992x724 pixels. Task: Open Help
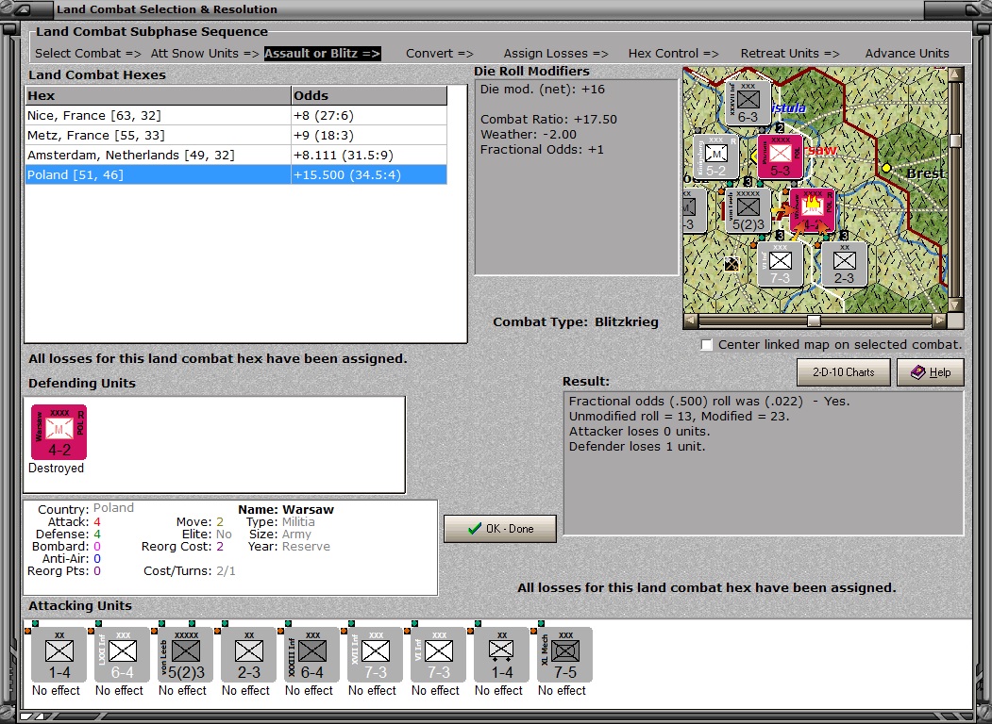tap(931, 372)
